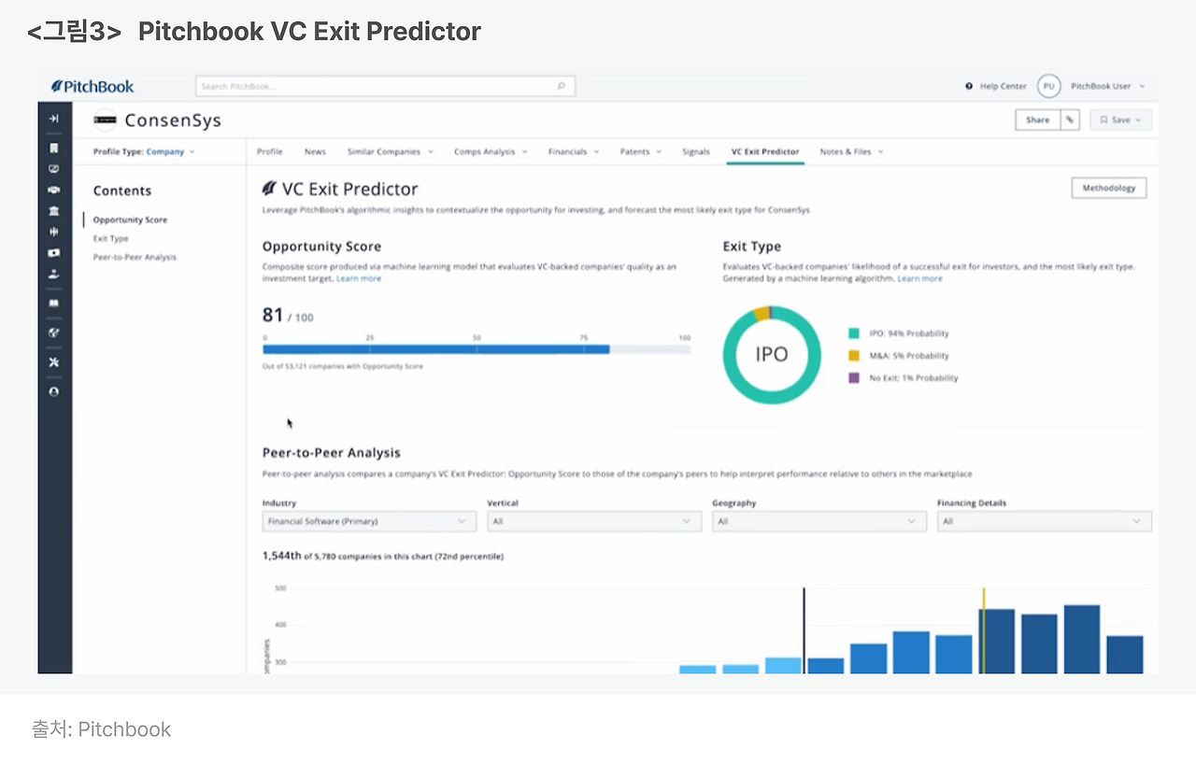Click the Search PitchBook input field
The height and width of the screenshot is (764, 1196).
pyautogui.click(x=383, y=86)
